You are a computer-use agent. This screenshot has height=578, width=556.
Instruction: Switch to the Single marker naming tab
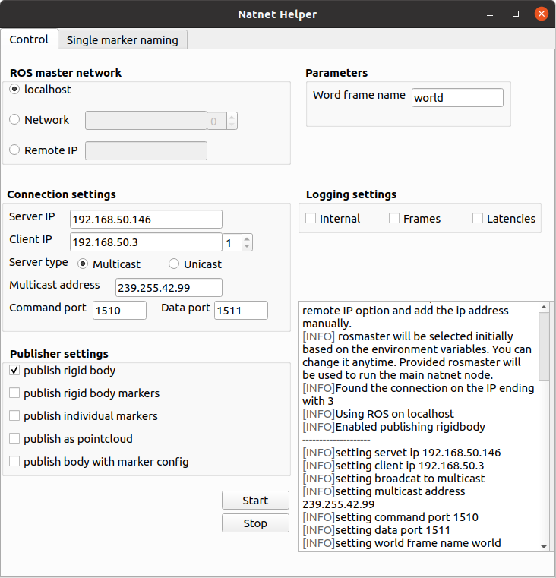click(122, 39)
